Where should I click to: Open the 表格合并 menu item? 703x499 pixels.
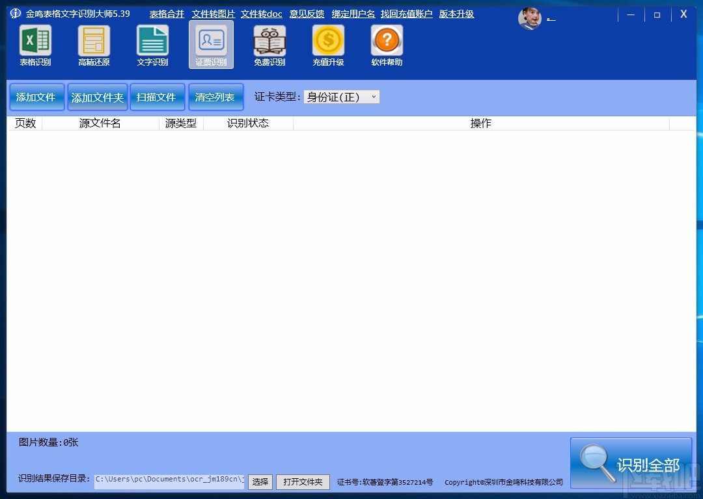166,13
